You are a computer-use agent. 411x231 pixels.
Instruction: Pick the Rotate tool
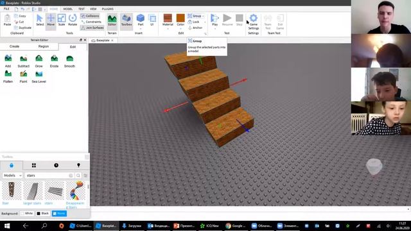tap(73, 21)
